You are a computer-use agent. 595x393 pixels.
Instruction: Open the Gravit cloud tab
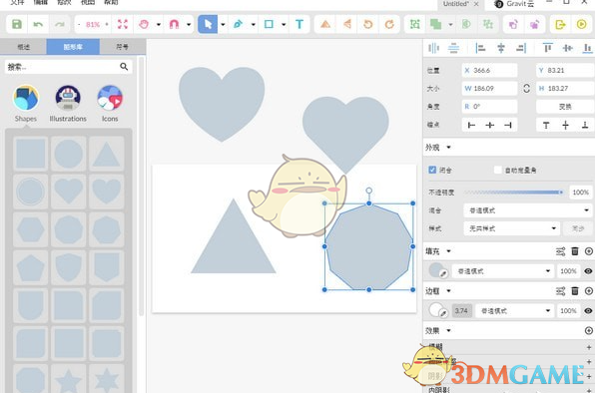coord(515,4)
